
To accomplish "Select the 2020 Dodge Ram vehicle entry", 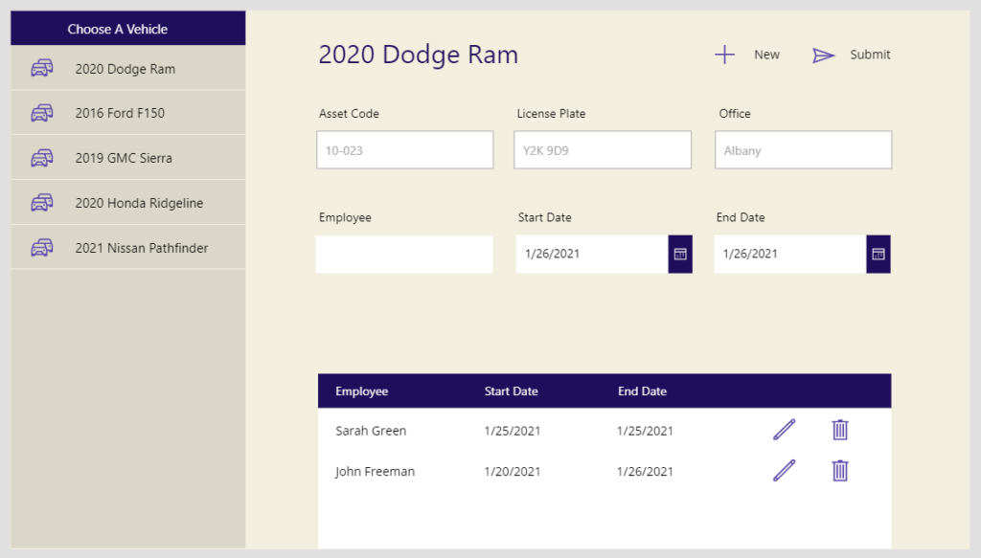I will coord(127,68).
